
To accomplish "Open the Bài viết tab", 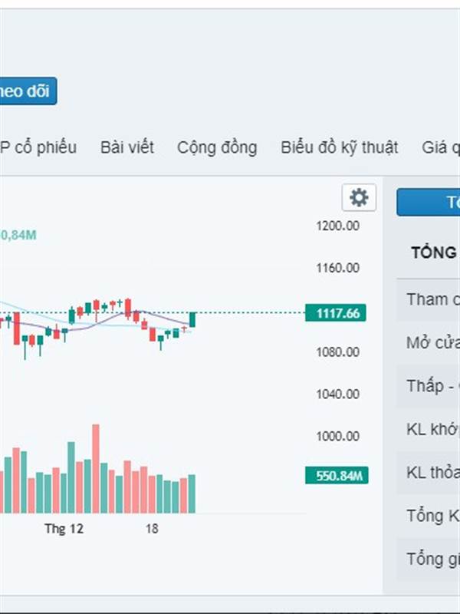I will tap(127, 147).
